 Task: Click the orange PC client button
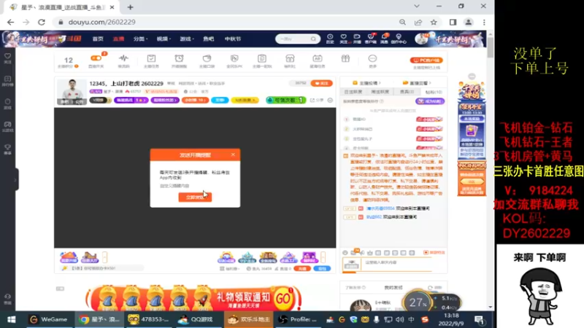426,60
